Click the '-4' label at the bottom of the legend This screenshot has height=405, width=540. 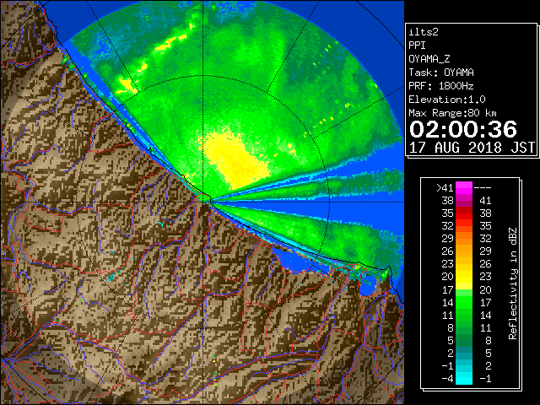click(x=448, y=379)
